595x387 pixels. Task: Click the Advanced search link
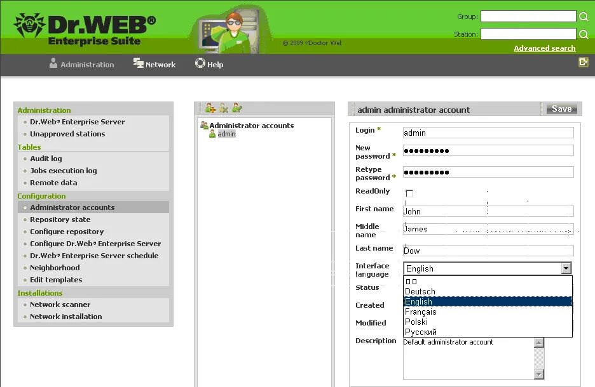[x=545, y=48]
